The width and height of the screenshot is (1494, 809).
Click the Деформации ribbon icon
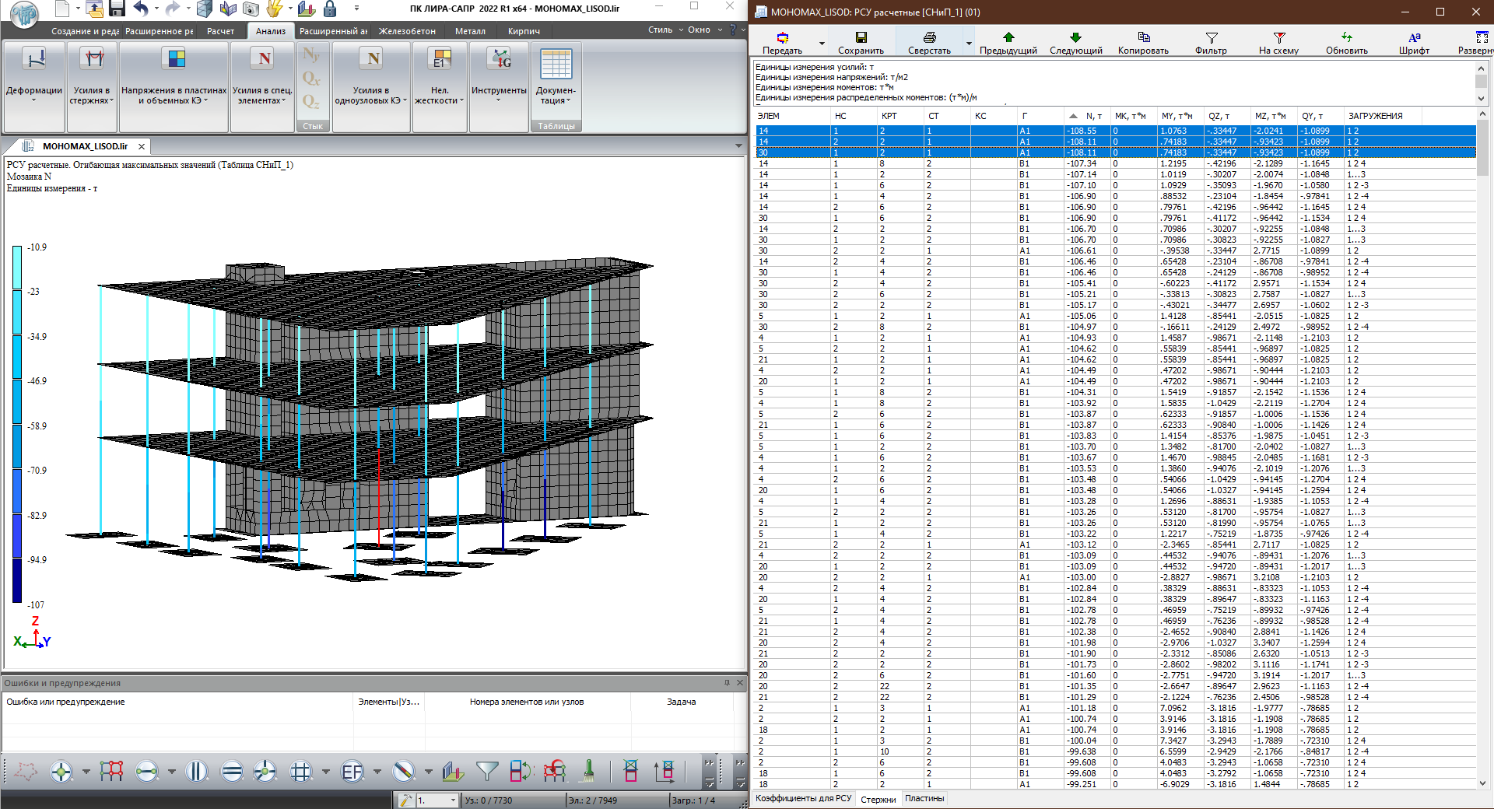pyautogui.click(x=34, y=59)
